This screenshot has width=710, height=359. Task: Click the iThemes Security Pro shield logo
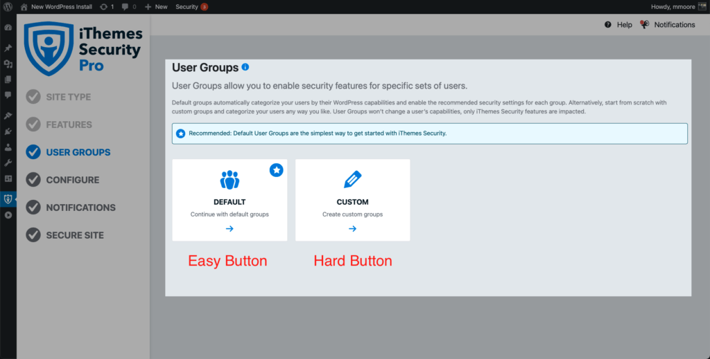click(49, 48)
